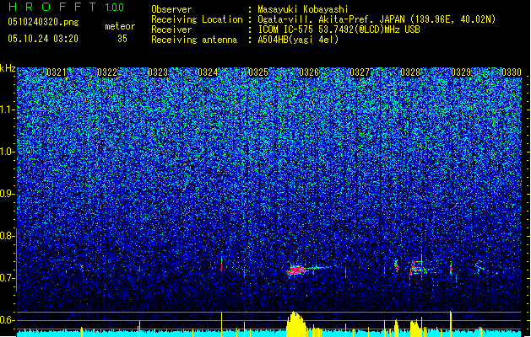Select receiver text ICOM IC-575 53.7492 MHz USB
This screenshot has width=531, height=337.
[x=339, y=29]
